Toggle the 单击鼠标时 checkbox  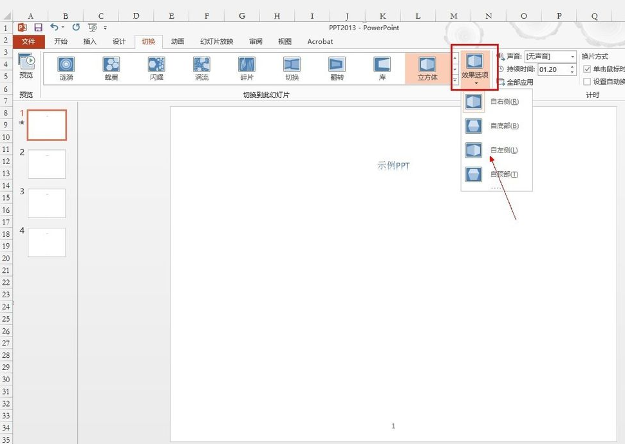pyautogui.click(x=587, y=69)
